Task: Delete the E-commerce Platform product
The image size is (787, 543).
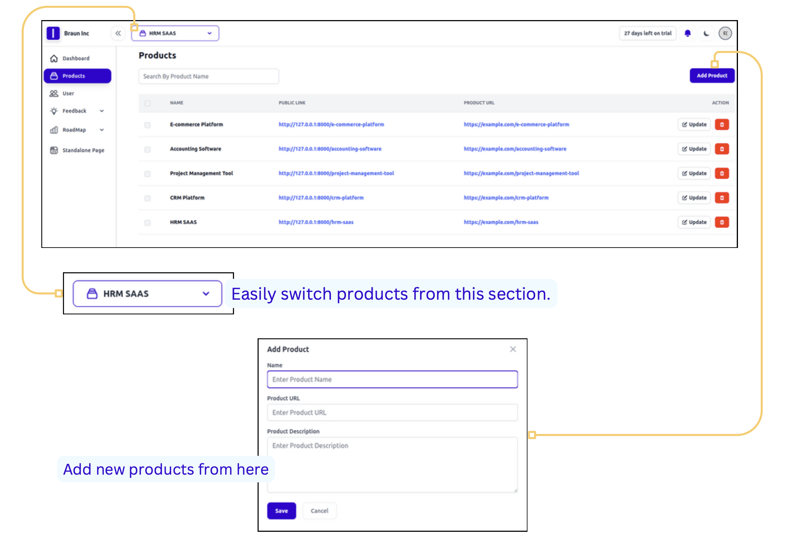Action: tap(721, 124)
